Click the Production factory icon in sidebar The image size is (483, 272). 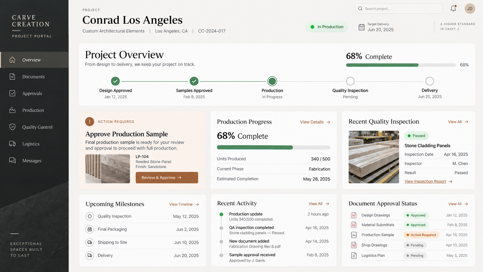click(12, 110)
